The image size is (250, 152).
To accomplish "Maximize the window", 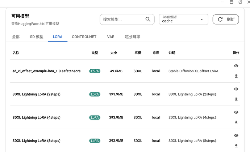I will (x=232, y=2).
